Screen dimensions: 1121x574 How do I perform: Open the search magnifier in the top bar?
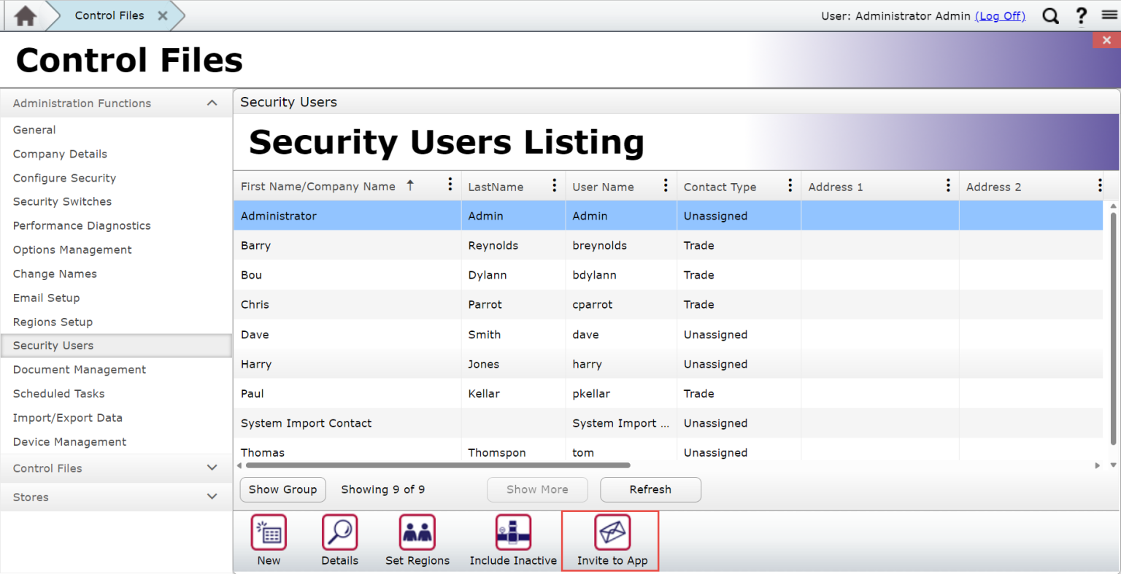1050,15
